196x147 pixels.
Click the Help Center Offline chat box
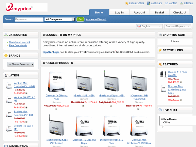click(177, 121)
